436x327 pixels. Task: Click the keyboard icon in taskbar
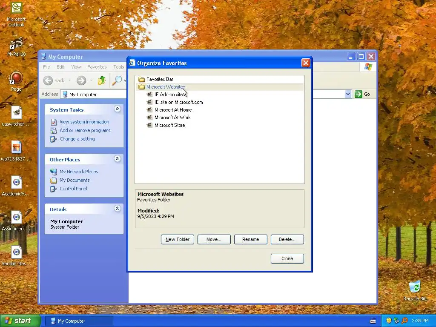(373, 321)
